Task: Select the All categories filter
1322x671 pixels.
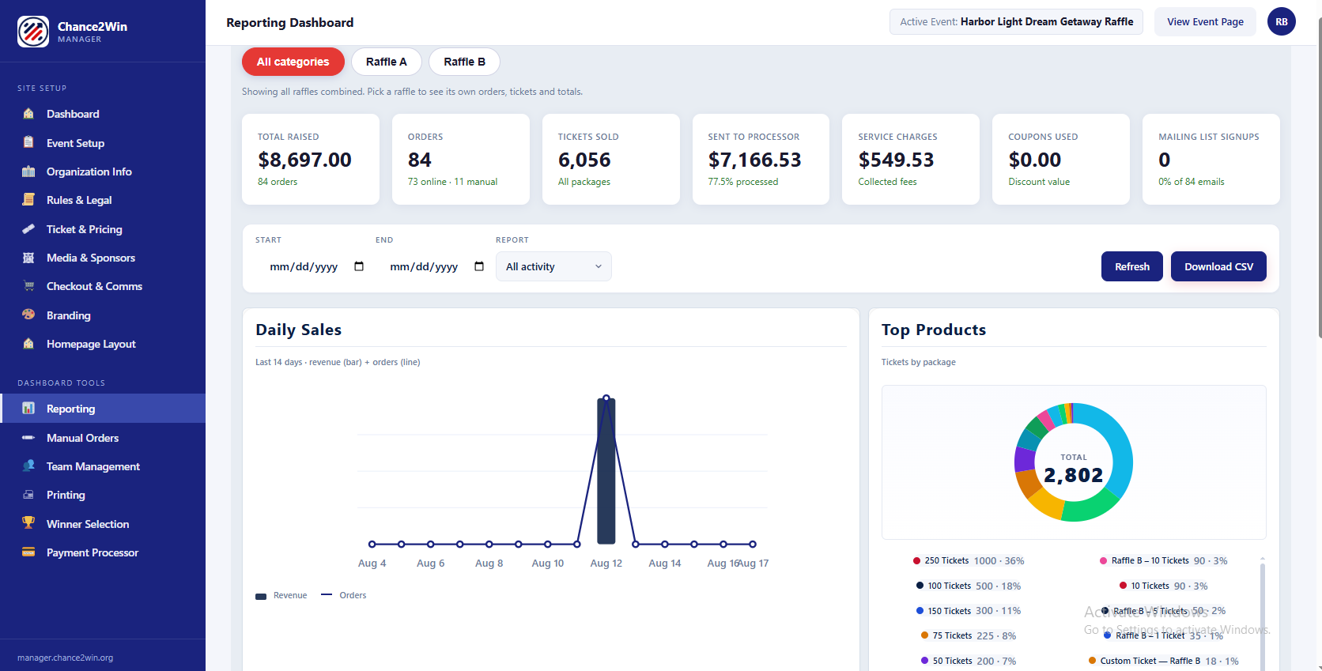Action: [293, 62]
